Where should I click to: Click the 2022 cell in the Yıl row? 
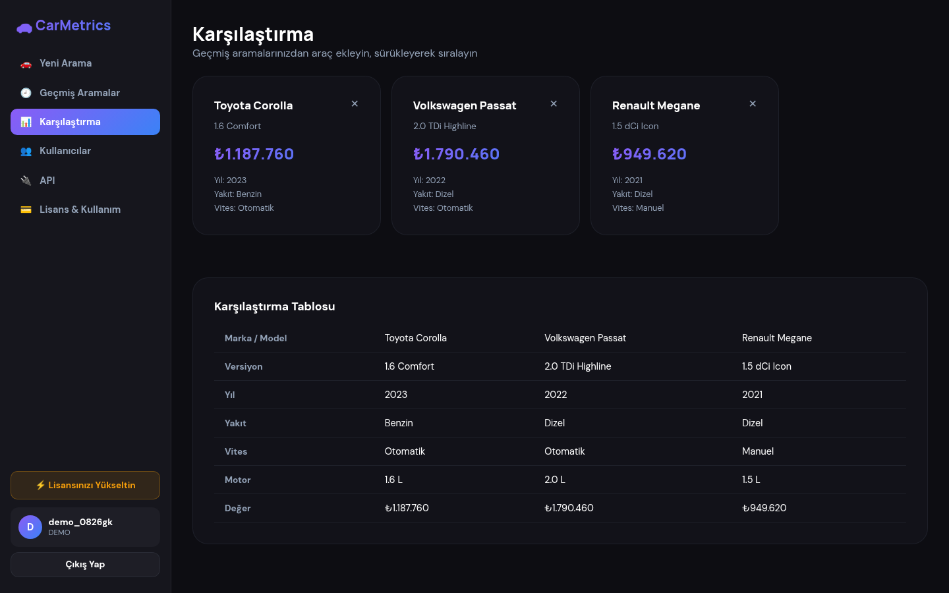(556, 395)
